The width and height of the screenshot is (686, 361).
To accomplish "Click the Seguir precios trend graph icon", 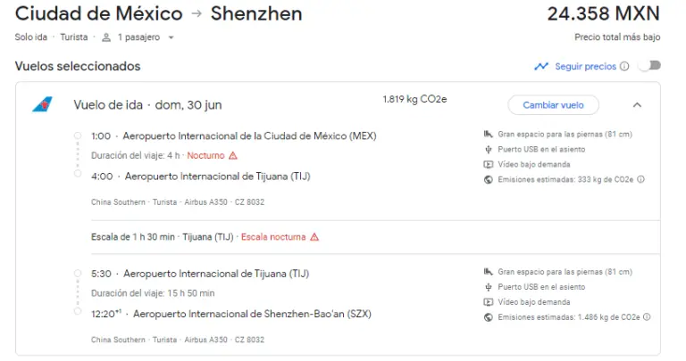I will tap(541, 66).
